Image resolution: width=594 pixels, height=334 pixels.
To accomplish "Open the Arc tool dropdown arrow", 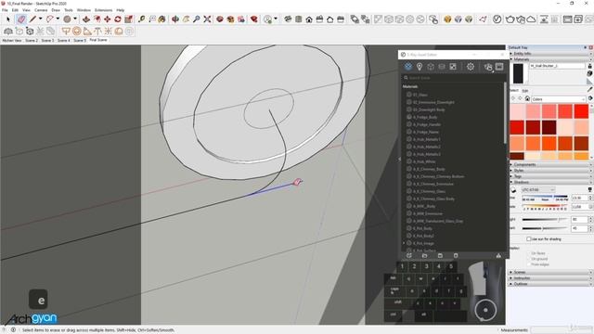I will [x=58, y=19].
